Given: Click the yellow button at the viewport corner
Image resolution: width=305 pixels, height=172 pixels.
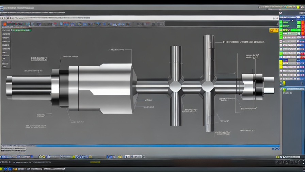Looking at the screenshot, I should (274, 30).
